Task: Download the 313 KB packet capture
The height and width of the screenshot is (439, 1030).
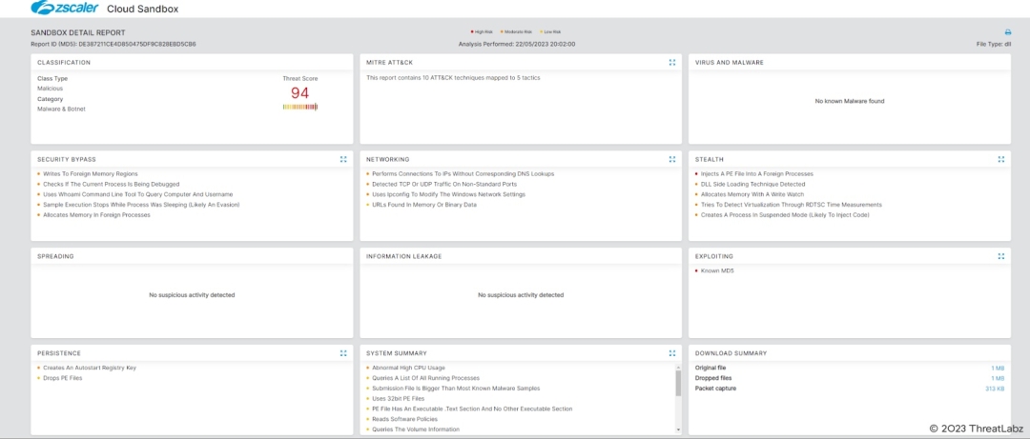Action: click(996, 389)
